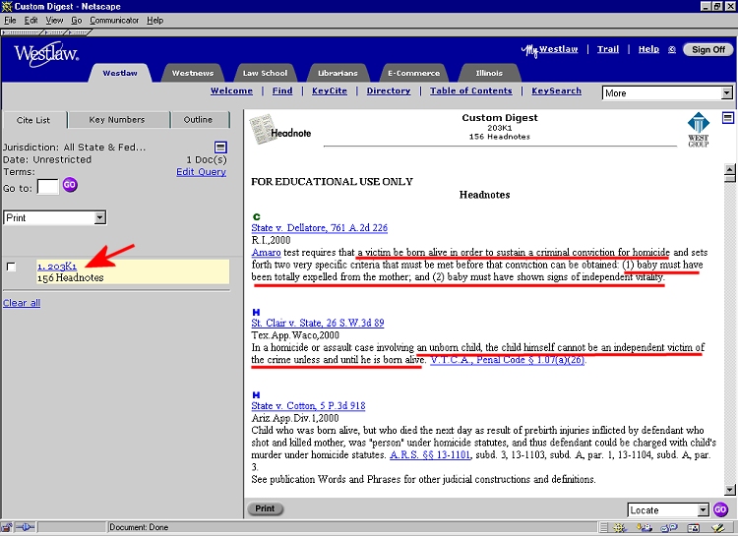Image resolution: width=738 pixels, height=536 pixels.
Task: Open the Find link
Action: point(282,90)
